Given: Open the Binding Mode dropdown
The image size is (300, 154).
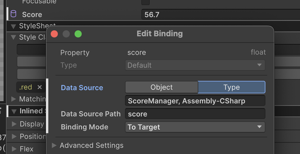Looking at the screenshot, I should click(x=195, y=127).
